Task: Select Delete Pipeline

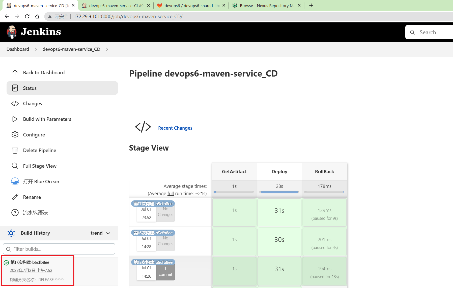Action: pyautogui.click(x=62, y=150)
